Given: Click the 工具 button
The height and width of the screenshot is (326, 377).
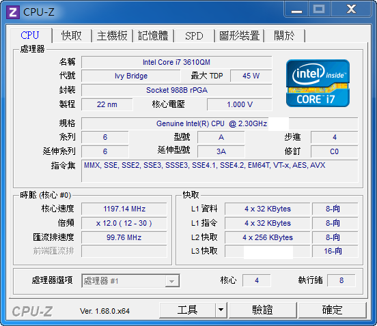Looking at the screenshot, I should 187,310.
